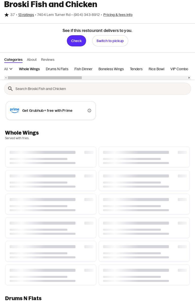Jump to Fish Dinner category
The image size is (195, 305).
(83, 69)
